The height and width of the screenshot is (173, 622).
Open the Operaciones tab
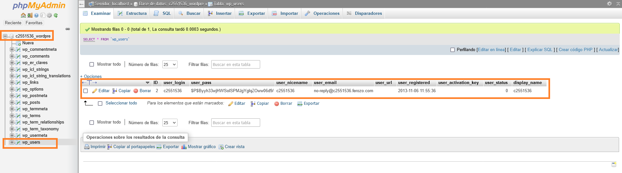[322, 13]
